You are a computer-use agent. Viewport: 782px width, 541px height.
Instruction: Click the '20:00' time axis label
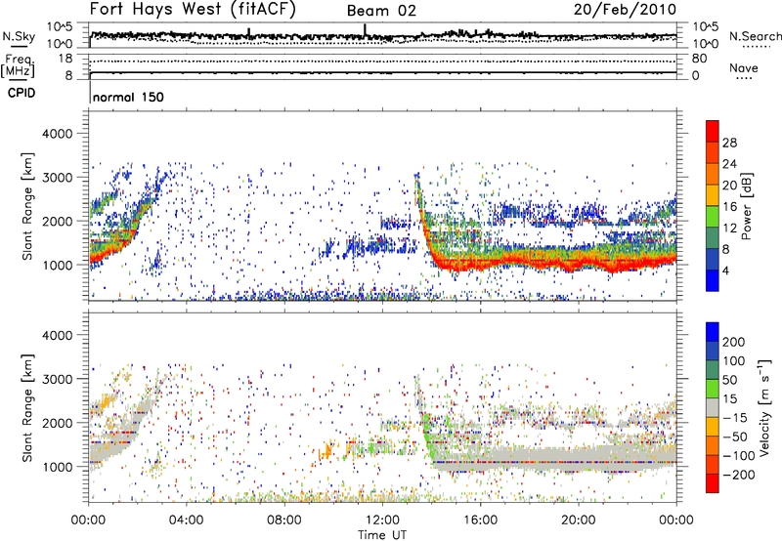[578, 520]
